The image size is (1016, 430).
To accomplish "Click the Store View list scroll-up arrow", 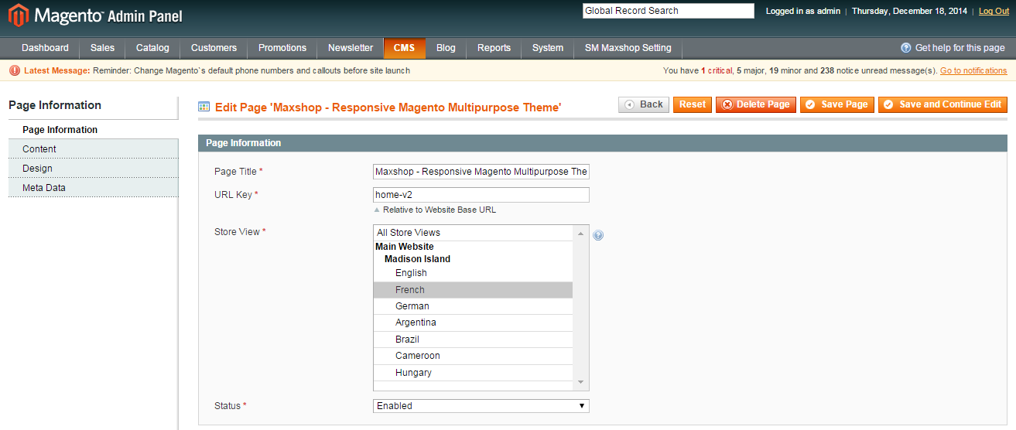I will tap(580, 233).
